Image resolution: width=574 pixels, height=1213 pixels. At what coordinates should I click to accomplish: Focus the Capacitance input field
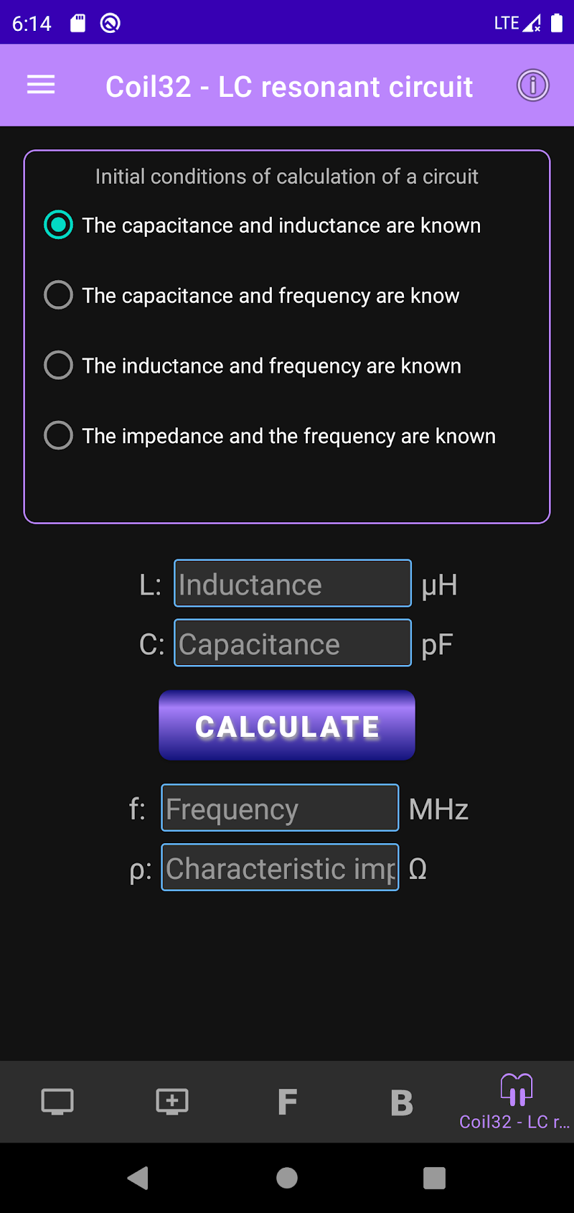click(293, 643)
